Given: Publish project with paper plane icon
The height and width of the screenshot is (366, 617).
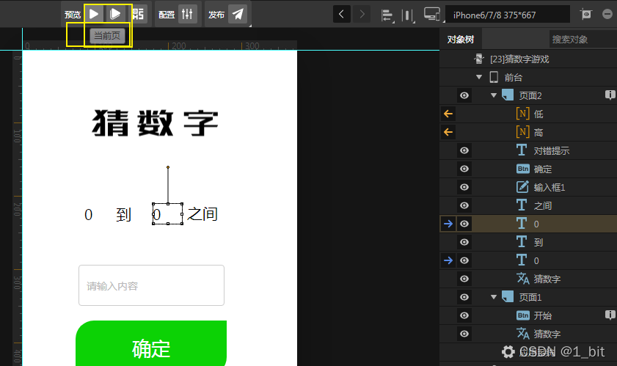Looking at the screenshot, I should click(238, 14).
